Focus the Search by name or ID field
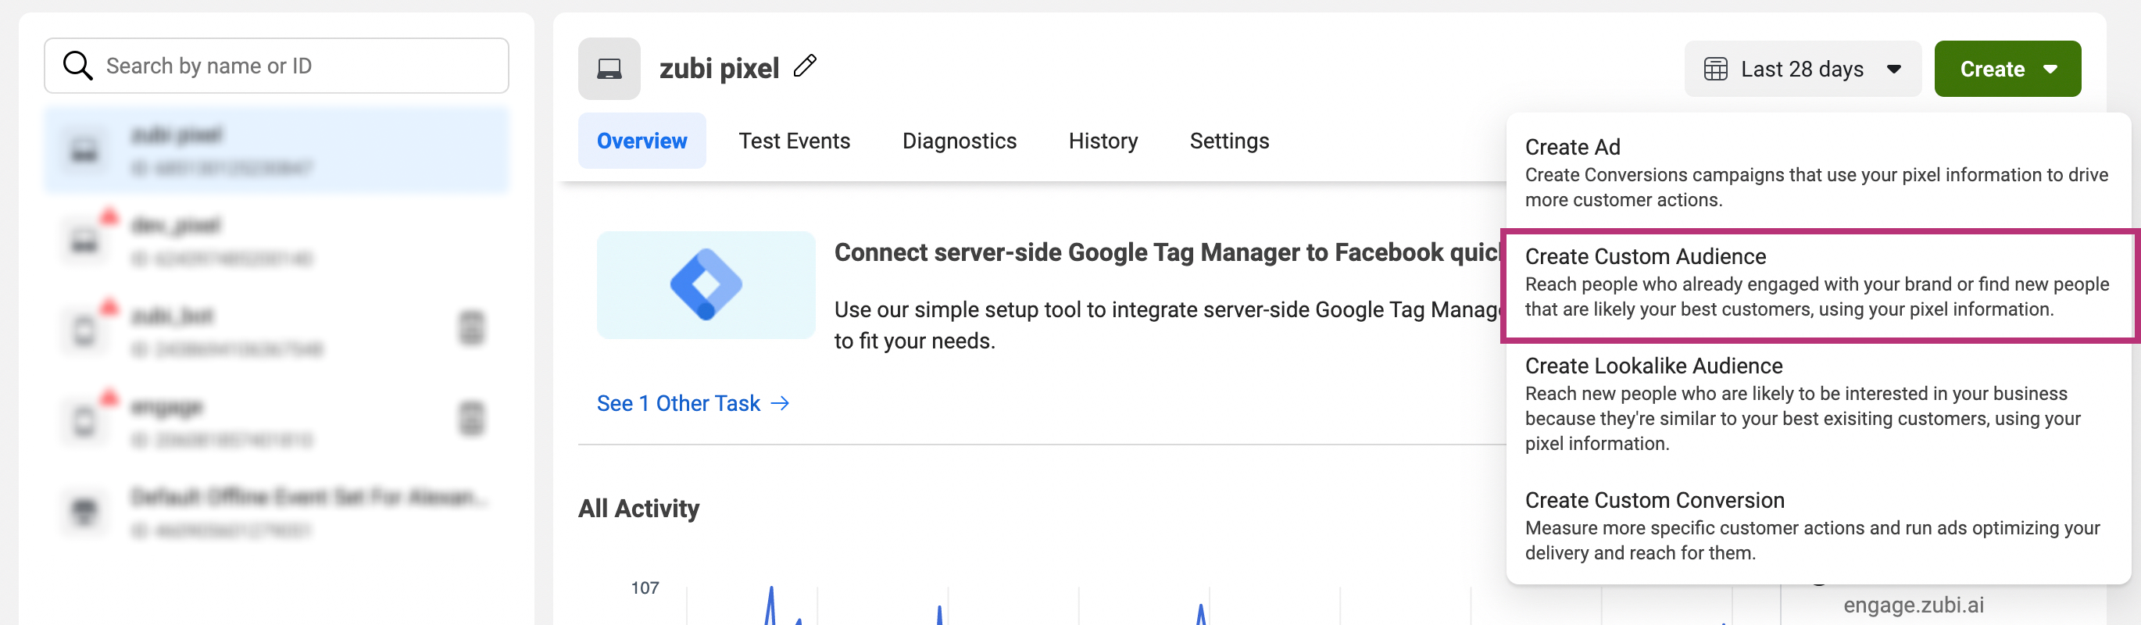2141x625 pixels. (x=276, y=66)
